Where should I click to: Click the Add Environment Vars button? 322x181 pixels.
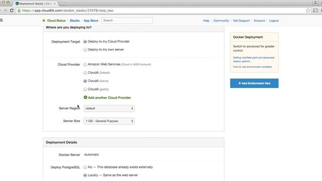point(254,83)
